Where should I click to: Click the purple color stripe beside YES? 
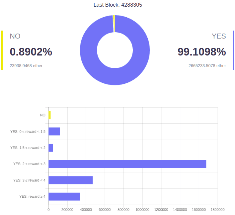[234, 50]
